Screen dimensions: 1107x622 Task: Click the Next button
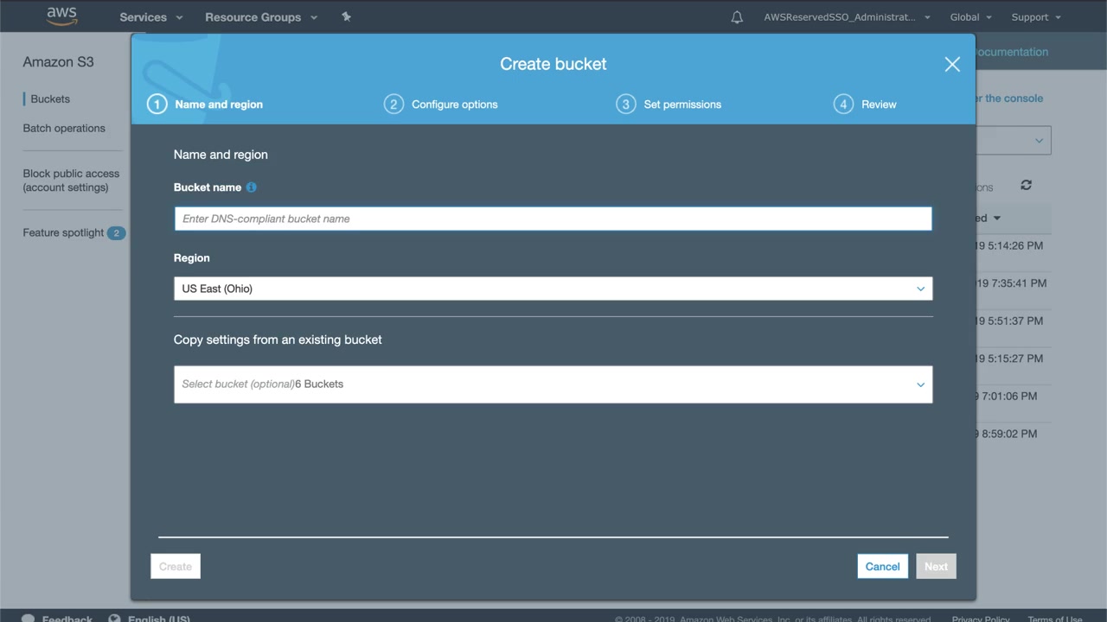tap(936, 567)
